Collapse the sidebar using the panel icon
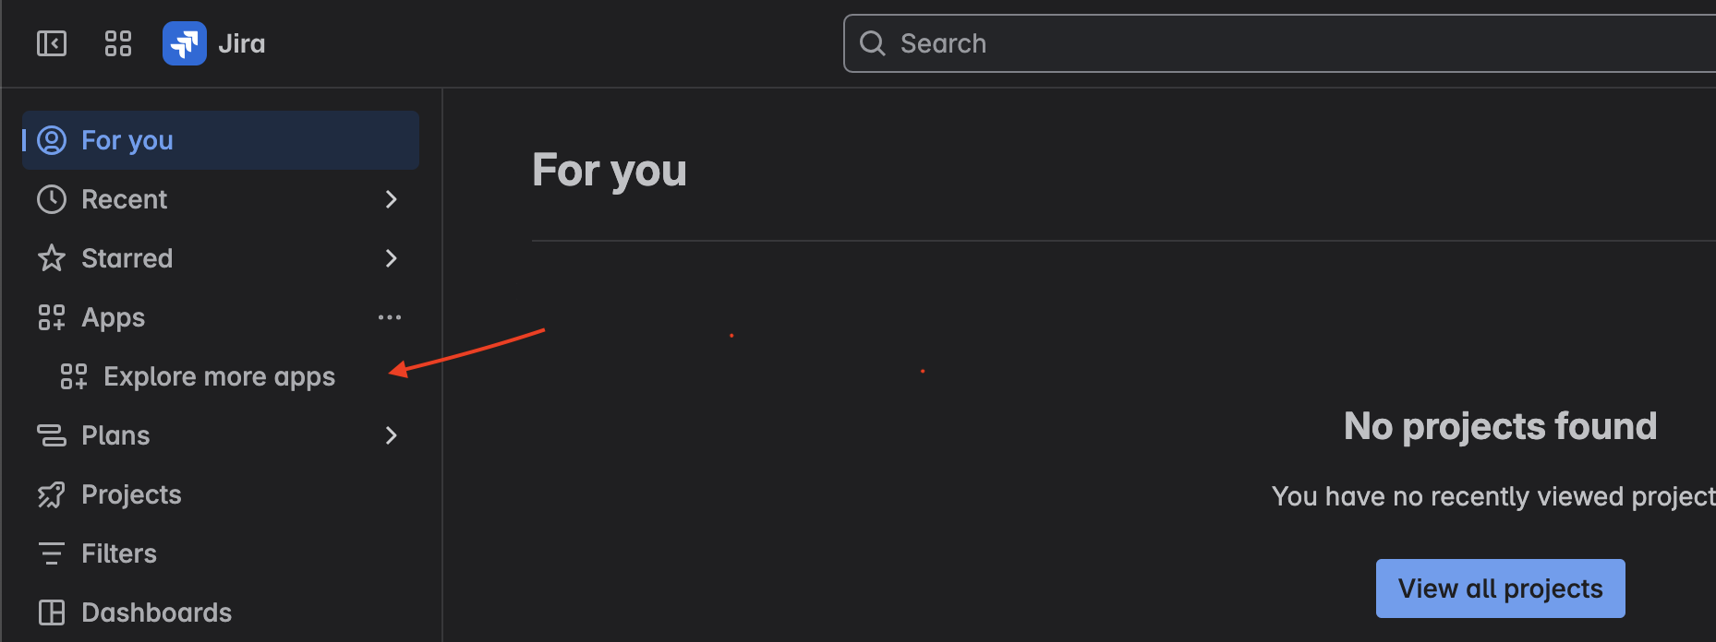Image resolution: width=1716 pixels, height=642 pixels. 51,42
